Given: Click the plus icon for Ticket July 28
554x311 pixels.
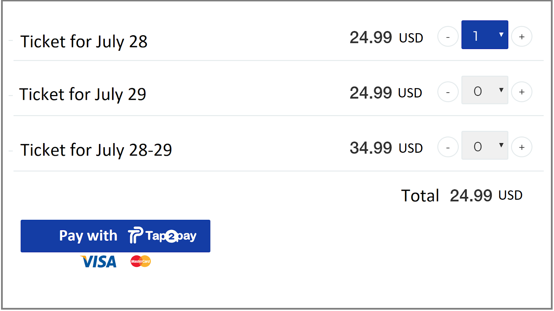Looking at the screenshot, I should click(521, 36).
